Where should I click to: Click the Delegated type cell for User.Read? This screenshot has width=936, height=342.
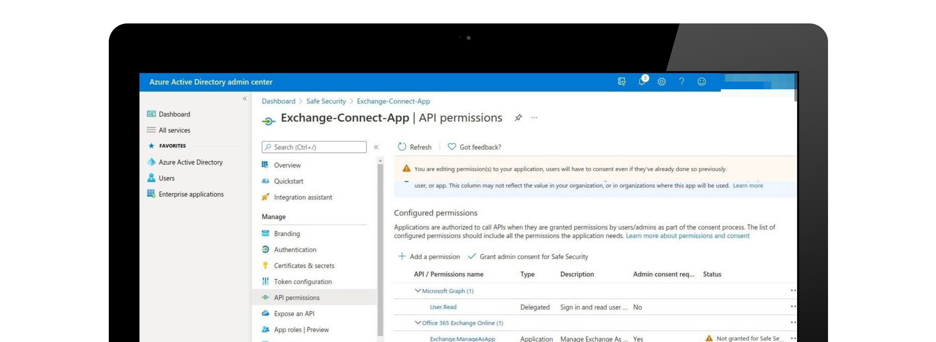tap(535, 307)
